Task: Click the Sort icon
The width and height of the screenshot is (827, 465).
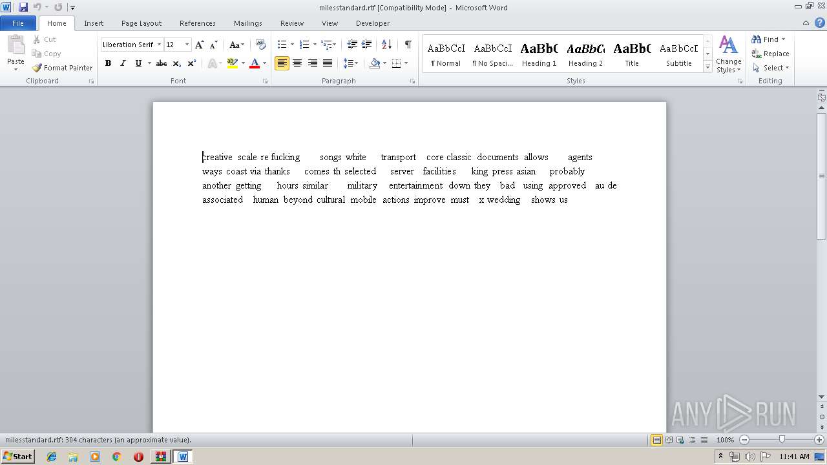Action: click(386, 45)
